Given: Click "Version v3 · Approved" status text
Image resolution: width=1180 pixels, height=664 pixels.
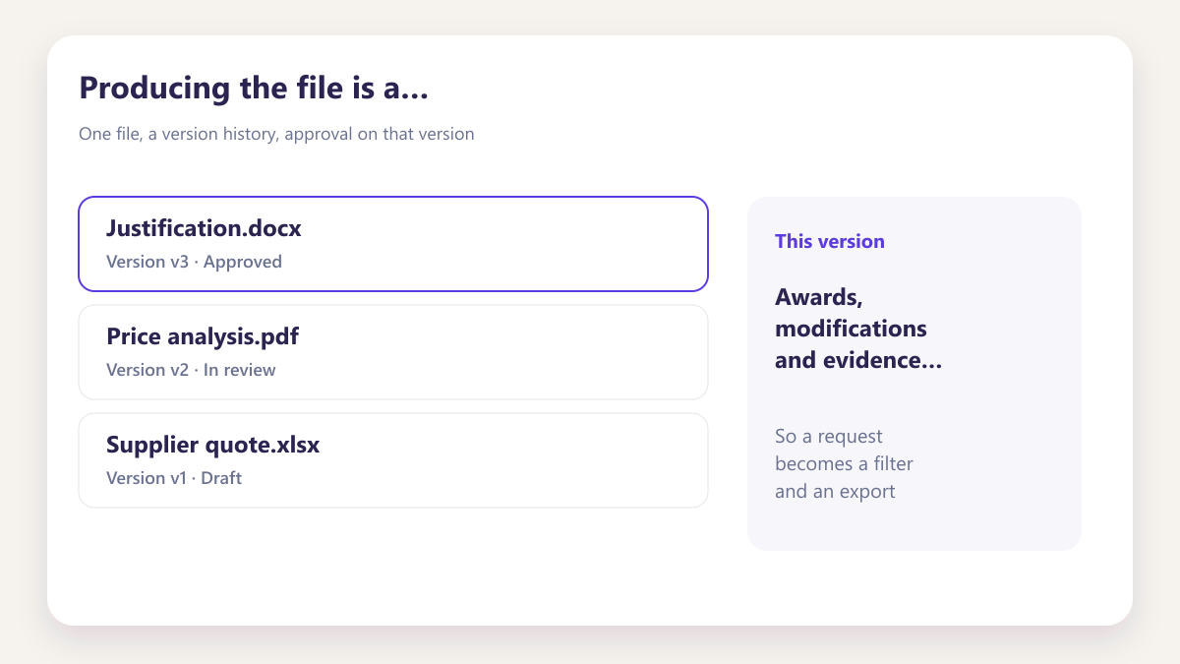Looking at the screenshot, I should tap(194, 262).
